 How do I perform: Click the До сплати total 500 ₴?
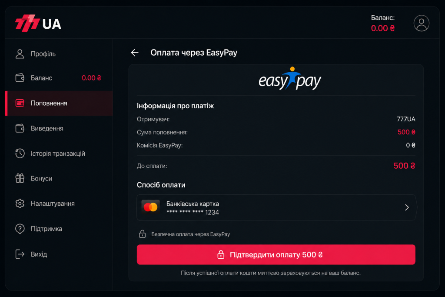pos(404,166)
